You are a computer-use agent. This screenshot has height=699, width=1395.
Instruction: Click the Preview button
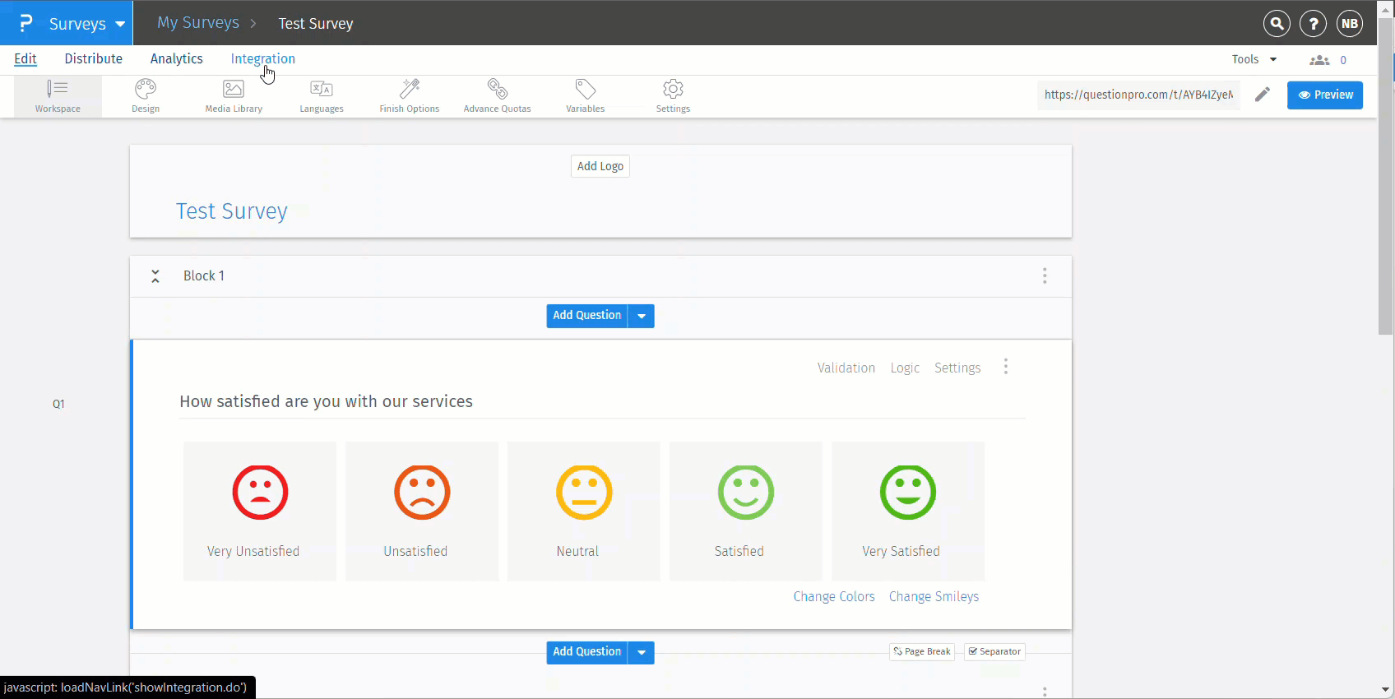pos(1324,95)
